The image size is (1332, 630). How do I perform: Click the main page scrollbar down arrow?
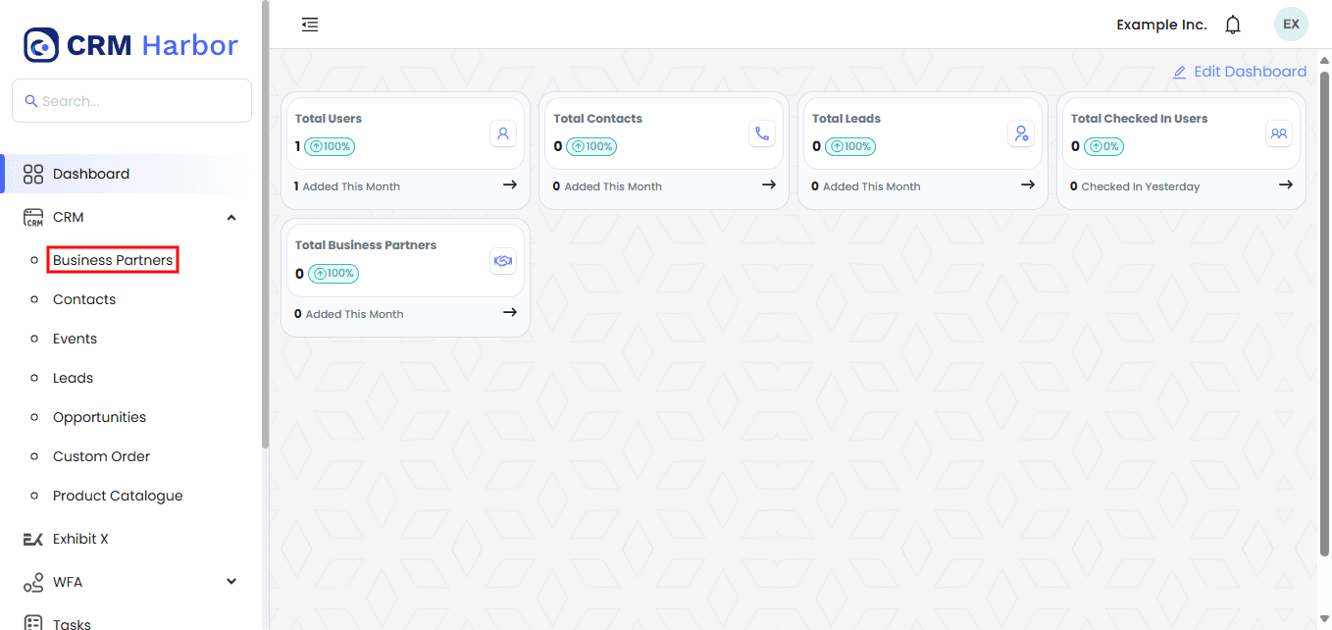coord(1324,619)
